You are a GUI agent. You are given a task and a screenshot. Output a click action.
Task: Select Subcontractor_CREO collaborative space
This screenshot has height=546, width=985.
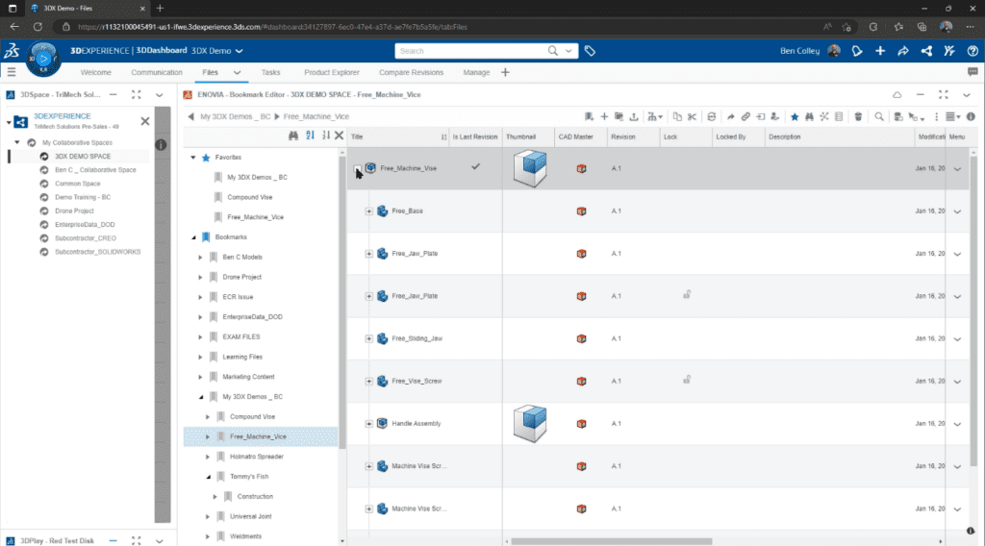tap(86, 238)
